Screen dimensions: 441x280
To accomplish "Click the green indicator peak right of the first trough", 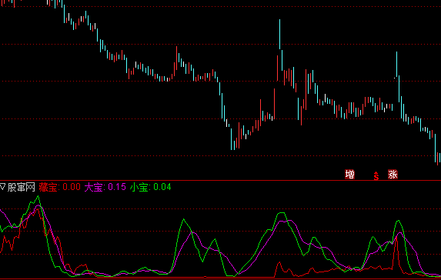I will (184, 219).
